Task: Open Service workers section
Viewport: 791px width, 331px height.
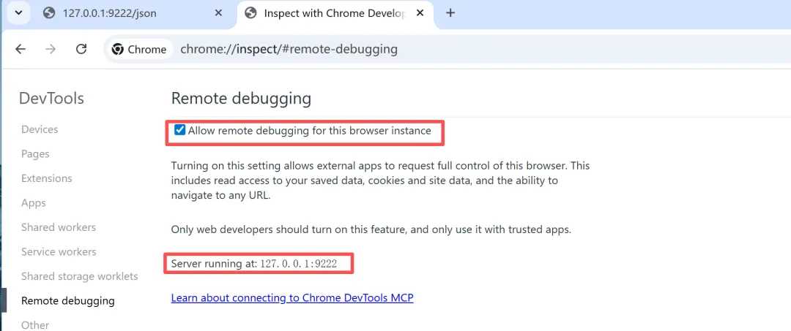Action: coord(59,251)
